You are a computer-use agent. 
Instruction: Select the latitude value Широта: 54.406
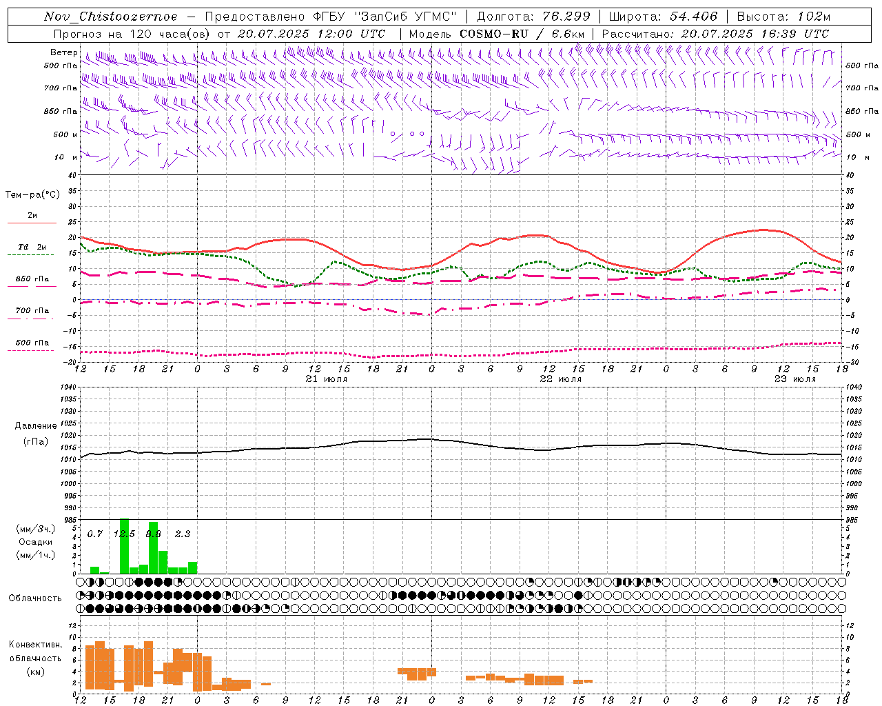pyautogui.click(x=663, y=17)
